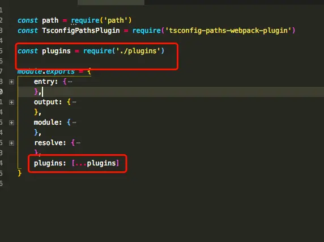The image size is (324, 242).
Task: Expand the folded entry block
Action: 11,82
